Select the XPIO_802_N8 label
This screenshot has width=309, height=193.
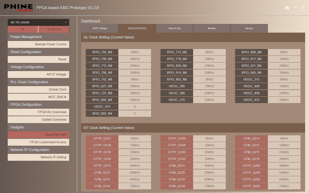click(177, 79)
